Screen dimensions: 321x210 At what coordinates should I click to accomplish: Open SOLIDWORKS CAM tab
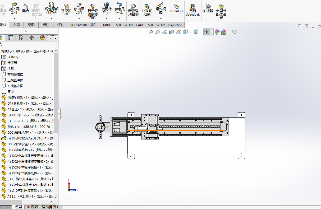(x=130, y=25)
